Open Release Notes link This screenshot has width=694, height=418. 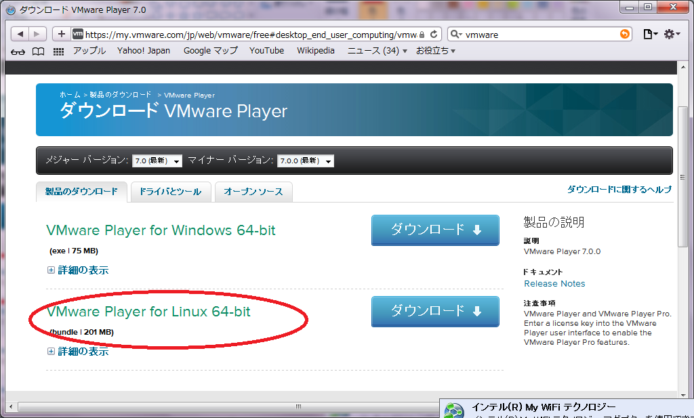554,284
